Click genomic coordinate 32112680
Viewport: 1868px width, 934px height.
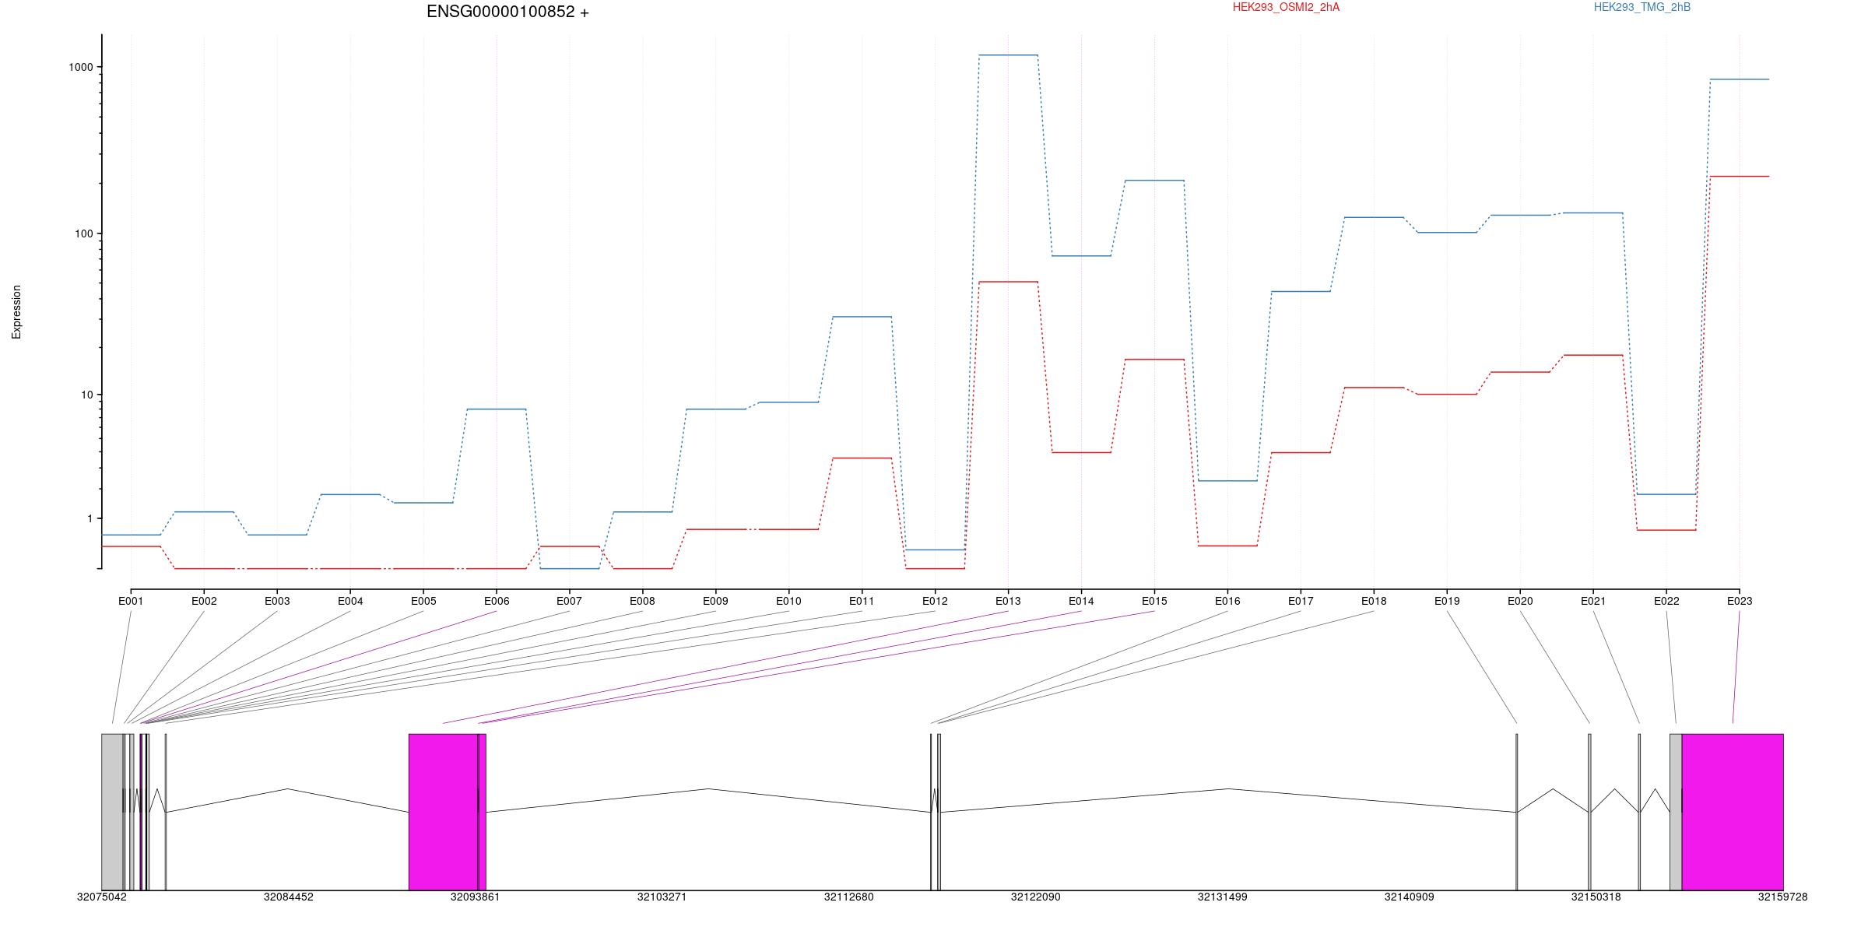pos(848,897)
